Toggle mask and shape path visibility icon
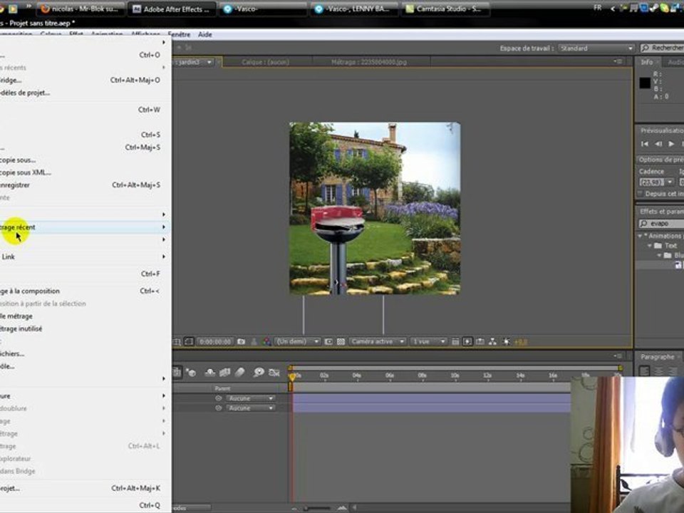The image size is (684, 513). coord(188,341)
